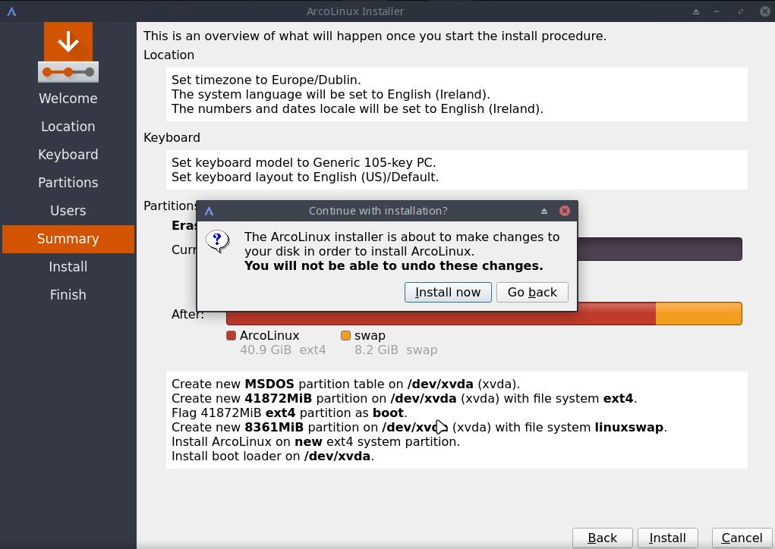Click '8.2 GiB swap' size label
This screenshot has height=549, width=775.
pos(396,350)
